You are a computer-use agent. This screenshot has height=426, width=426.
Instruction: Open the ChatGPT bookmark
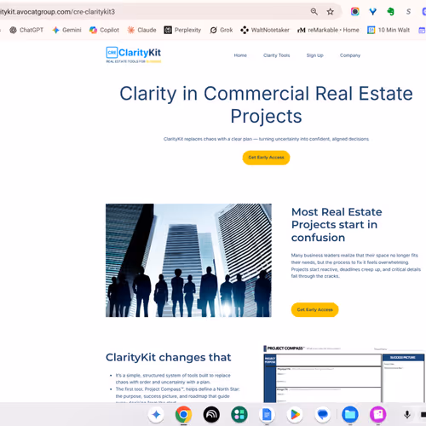[26, 30]
